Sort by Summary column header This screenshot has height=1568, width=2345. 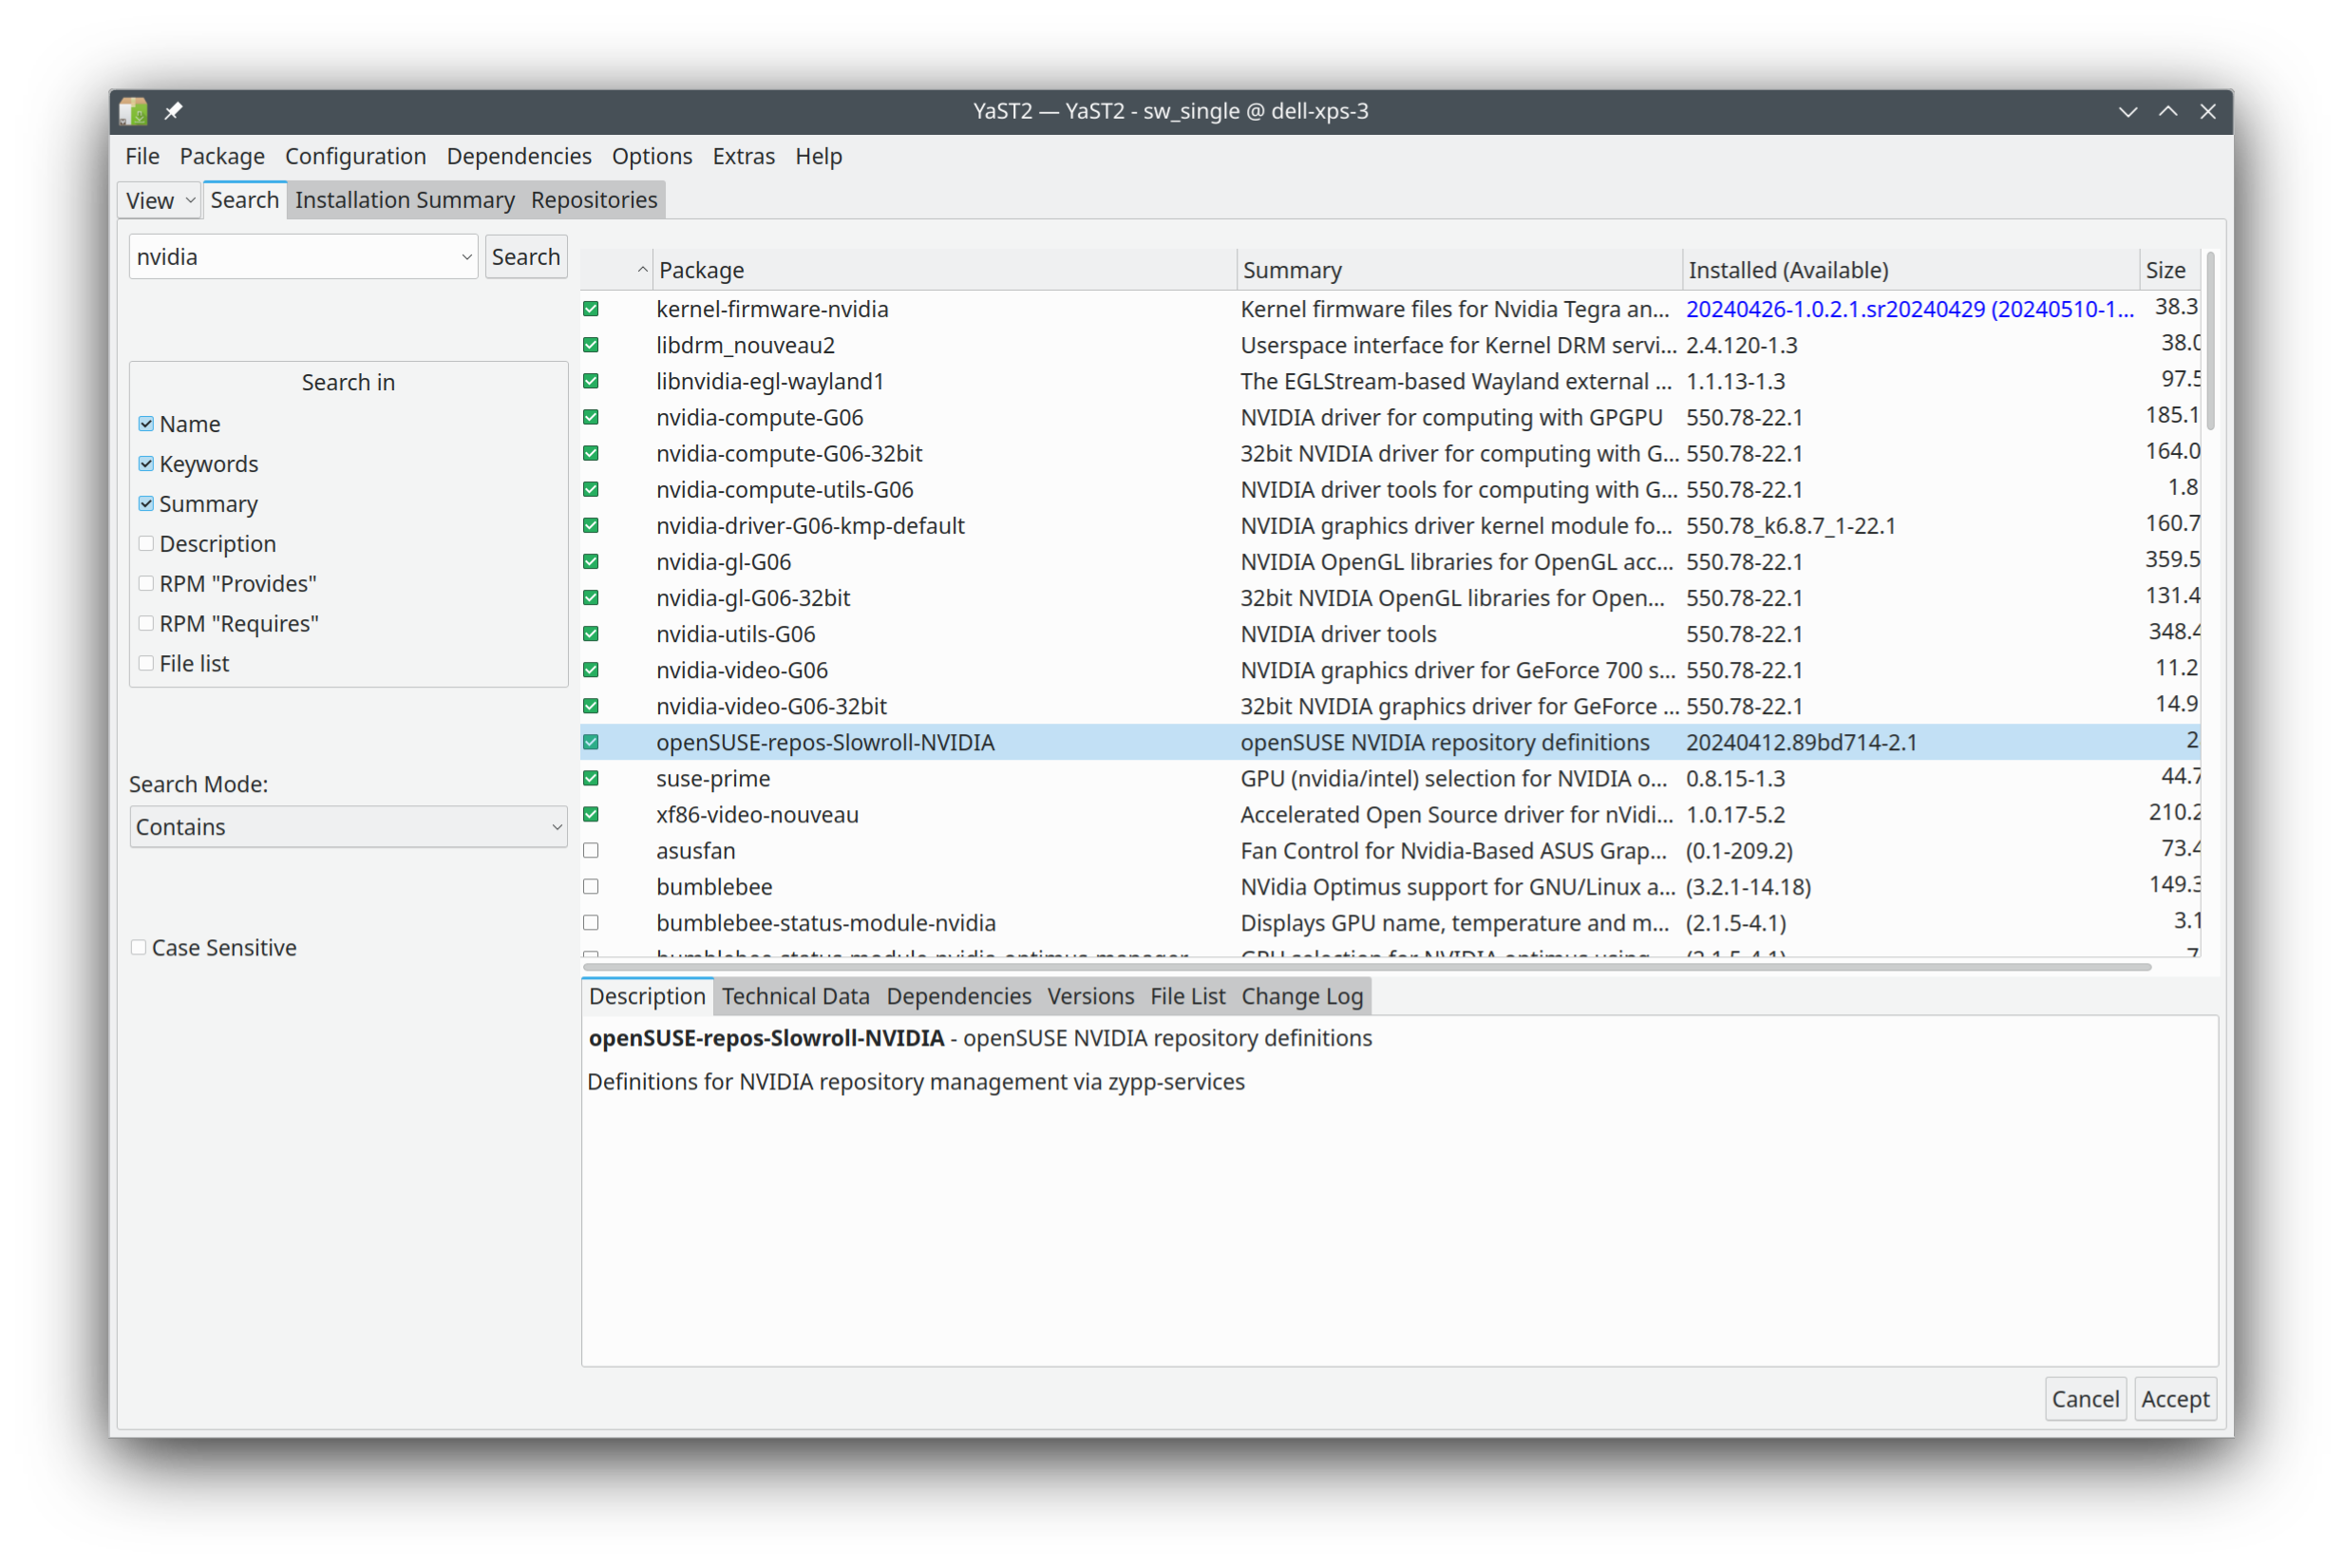[x=1459, y=270]
